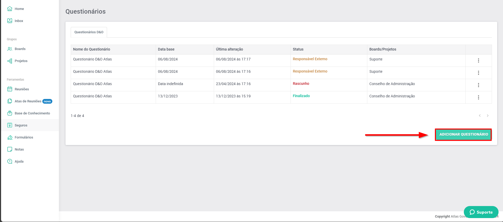503x222 pixels.
Task: Open the Projetos icon in sidebar
Action: tap(10, 61)
